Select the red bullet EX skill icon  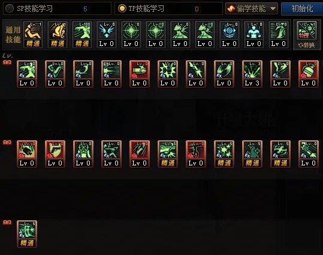140,74
